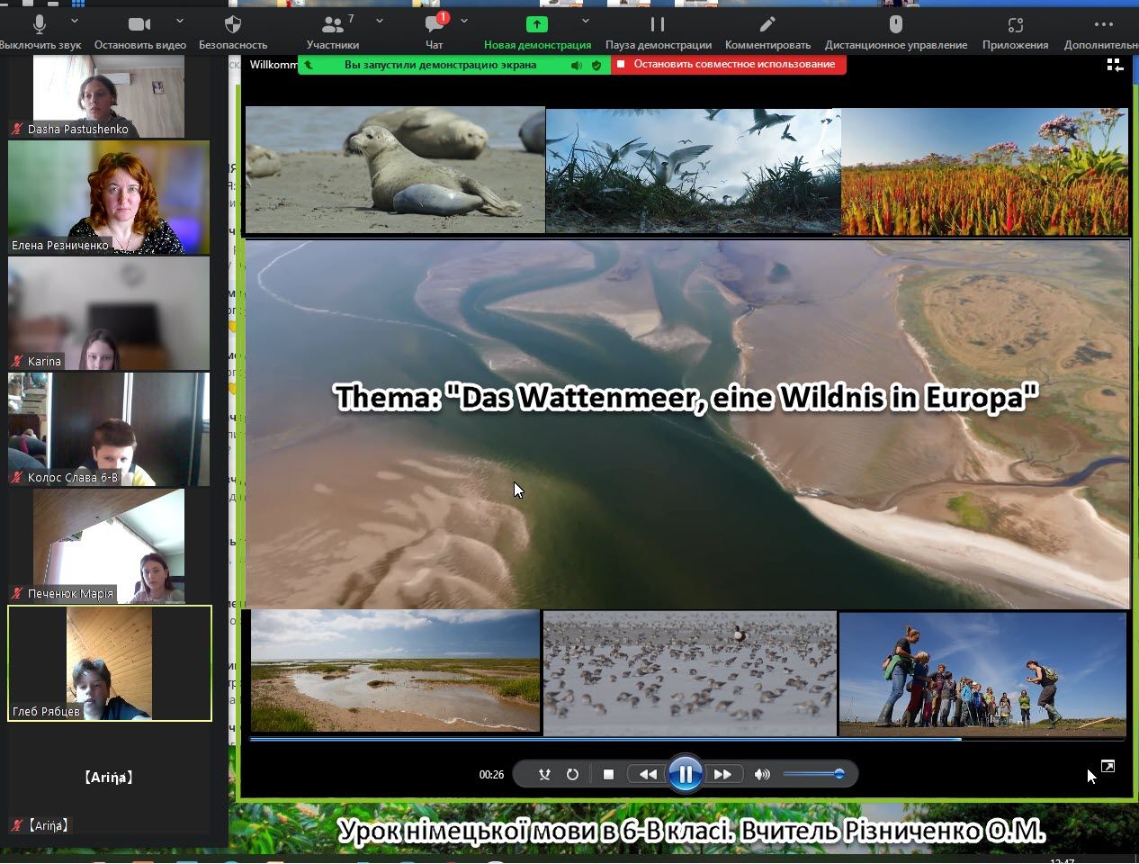Open the Комментировать annotation pencil tool

pos(767,25)
